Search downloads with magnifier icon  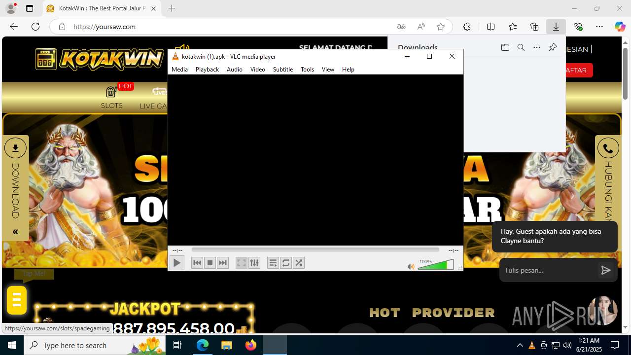tap(521, 47)
